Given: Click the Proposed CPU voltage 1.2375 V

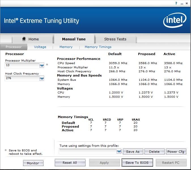Looking at the screenshot, I should click(146, 93).
